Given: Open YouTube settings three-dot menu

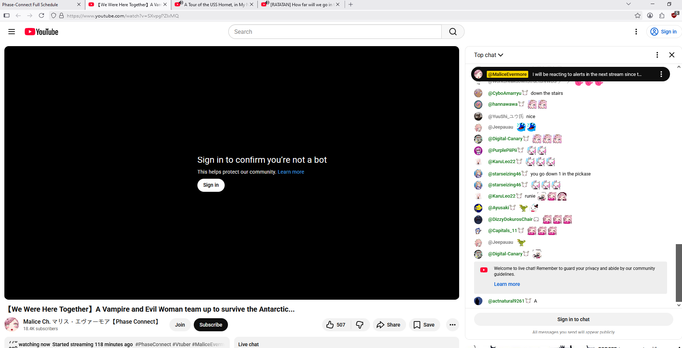Looking at the screenshot, I should tap(636, 32).
